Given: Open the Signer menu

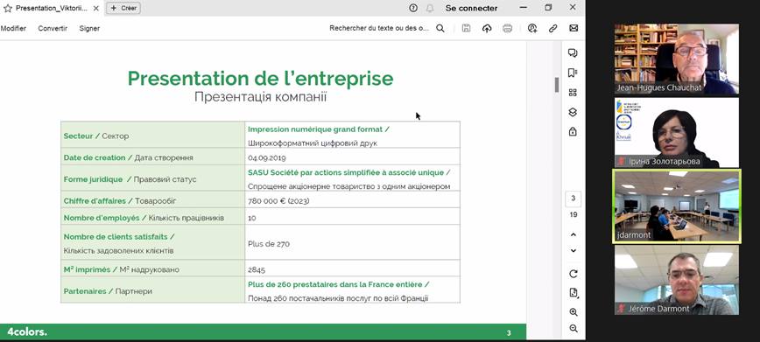Looking at the screenshot, I should coord(89,28).
